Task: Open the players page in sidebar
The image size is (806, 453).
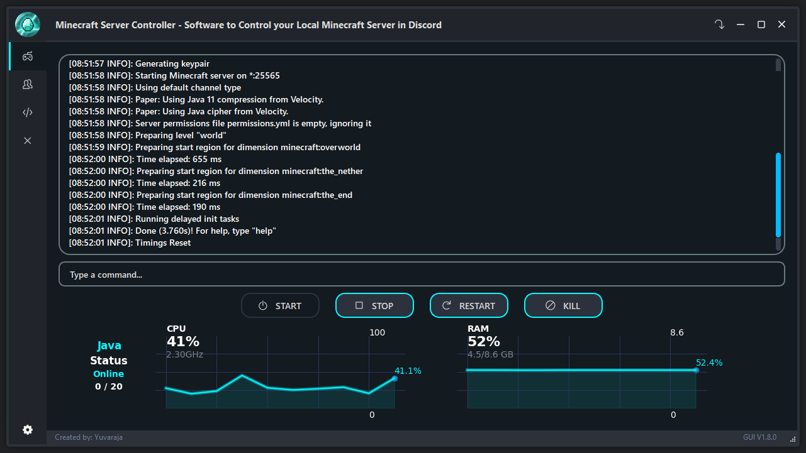Action: [x=28, y=84]
